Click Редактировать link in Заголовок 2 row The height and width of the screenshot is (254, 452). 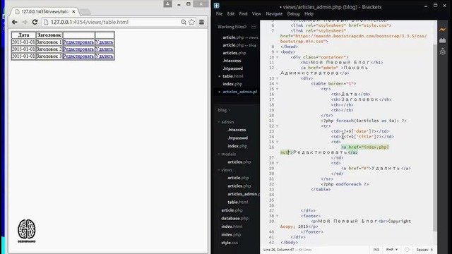point(78,49)
